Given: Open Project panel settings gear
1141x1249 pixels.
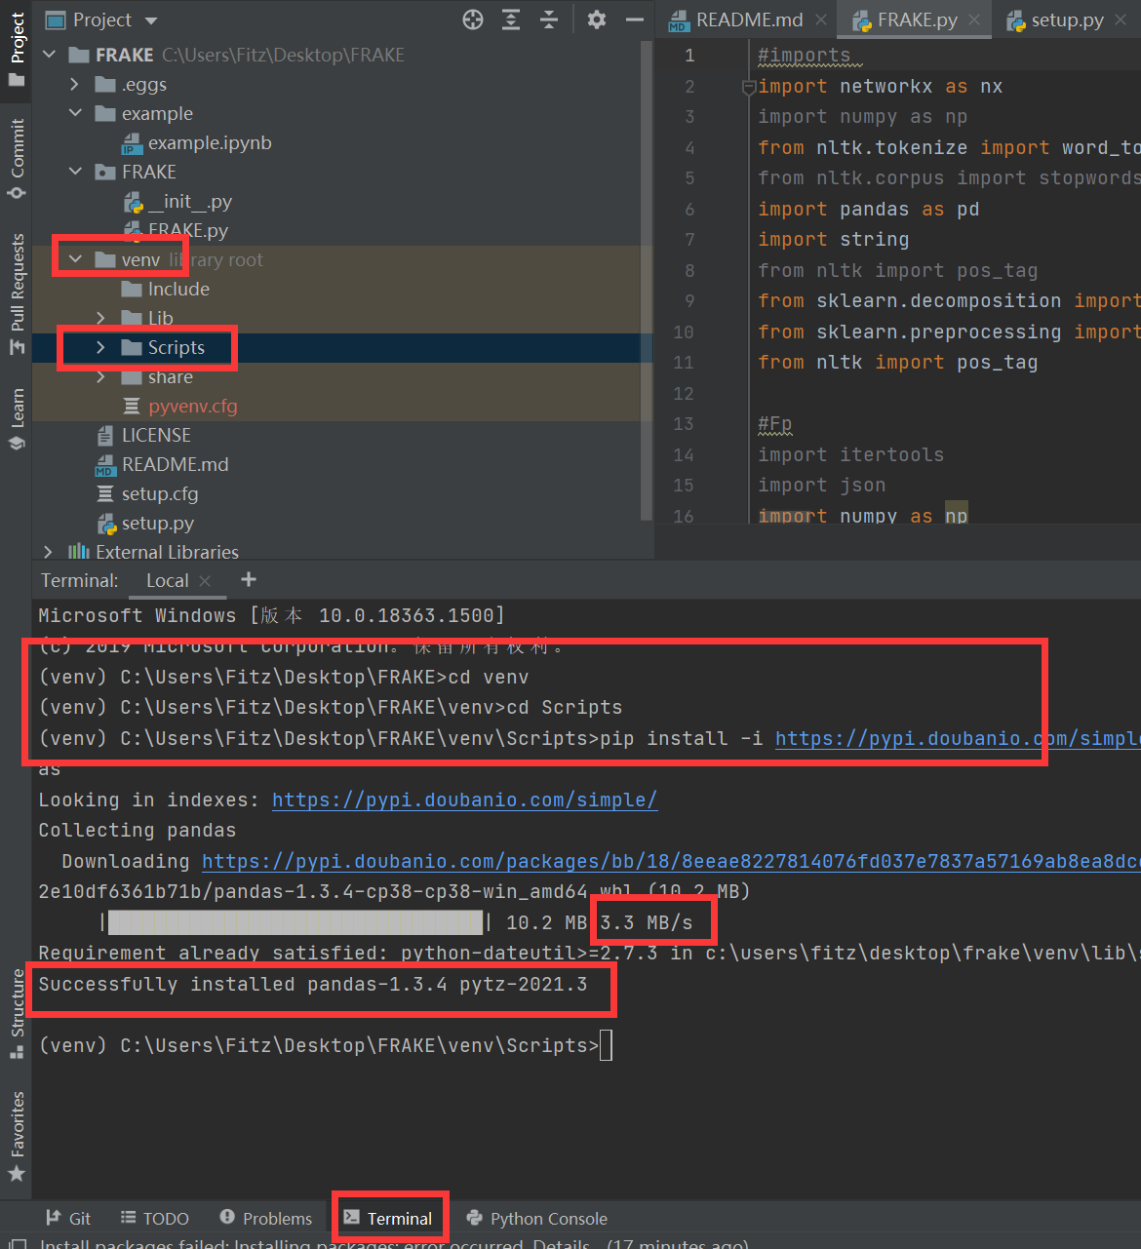Looking at the screenshot, I should click(x=597, y=20).
